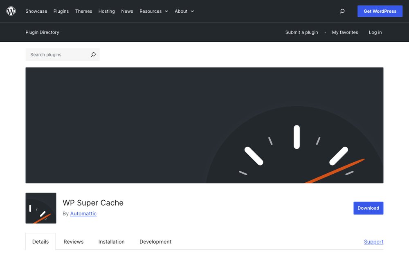The image size is (409, 262).
Task: Open the News menu item
Action: coord(127,11)
